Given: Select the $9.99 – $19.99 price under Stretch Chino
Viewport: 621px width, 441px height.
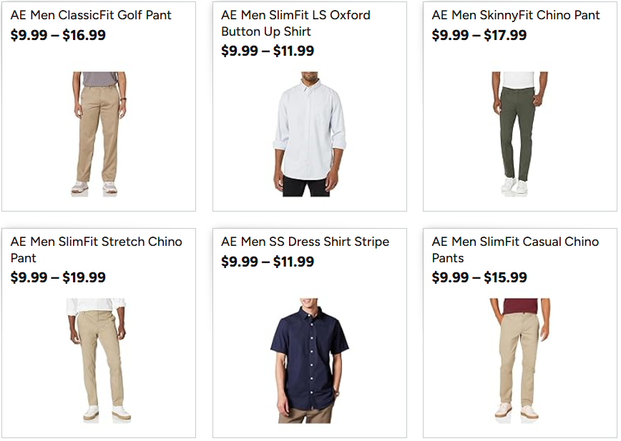Looking at the screenshot, I should coord(59,277).
